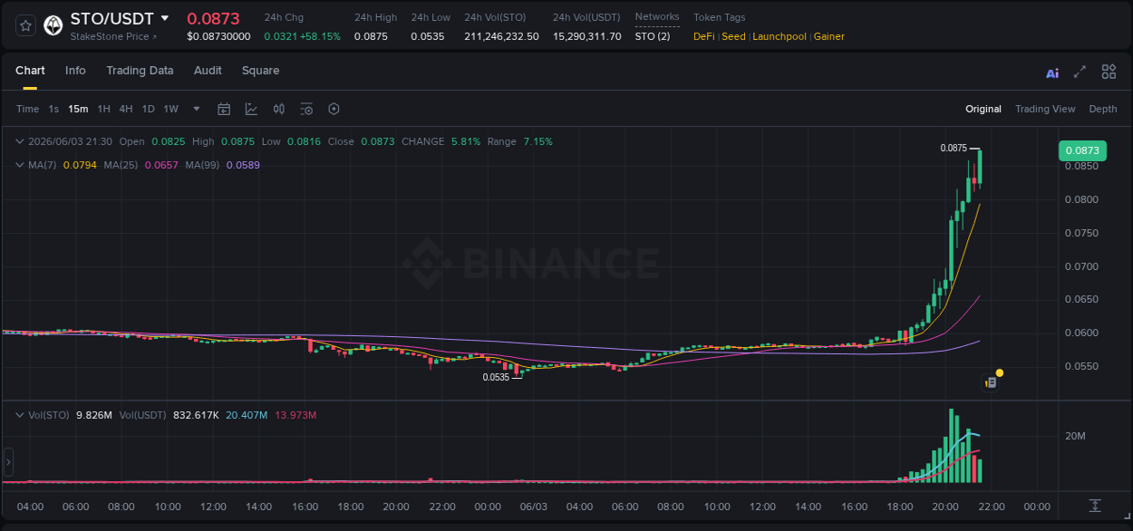
Task: Open the Chart tab
Action: point(30,71)
